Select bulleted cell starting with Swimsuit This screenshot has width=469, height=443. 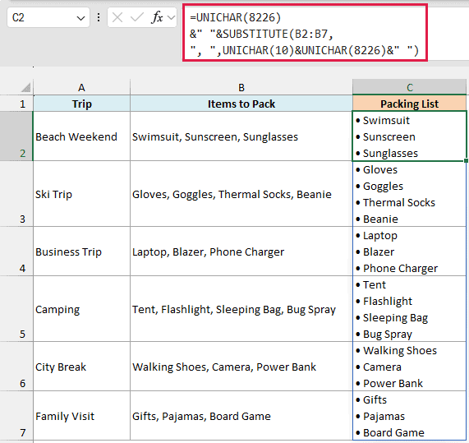click(x=409, y=136)
